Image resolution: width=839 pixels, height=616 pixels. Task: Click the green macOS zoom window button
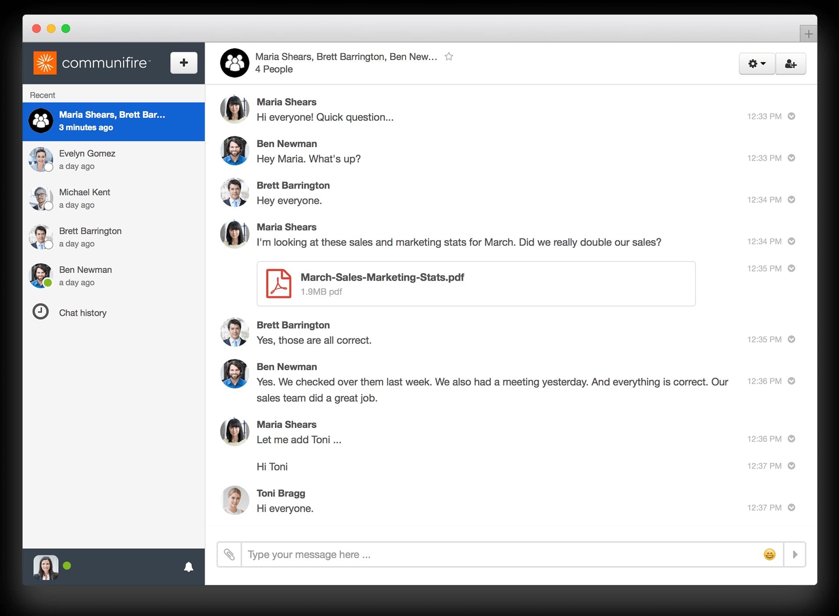point(66,28)
